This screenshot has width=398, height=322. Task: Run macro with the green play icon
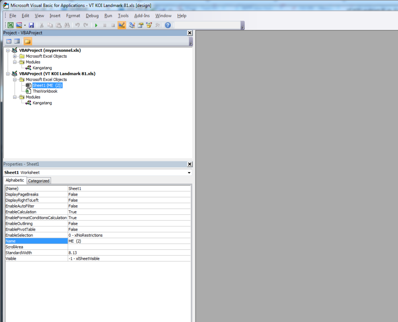(96, 25)
